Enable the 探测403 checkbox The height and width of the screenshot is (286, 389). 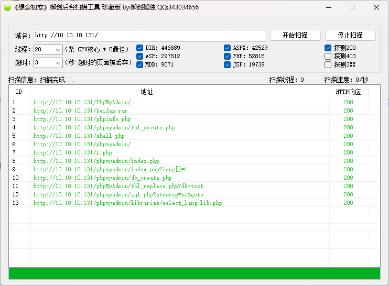[328, 56]
